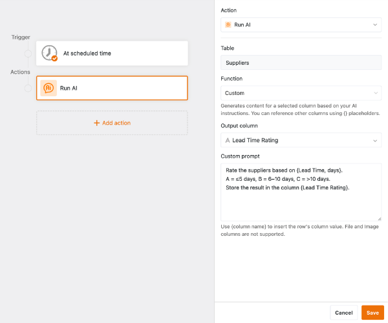Click the Output column chevron arrow
Viewport: 388px width, 323px height.
(x=375, y=141)
